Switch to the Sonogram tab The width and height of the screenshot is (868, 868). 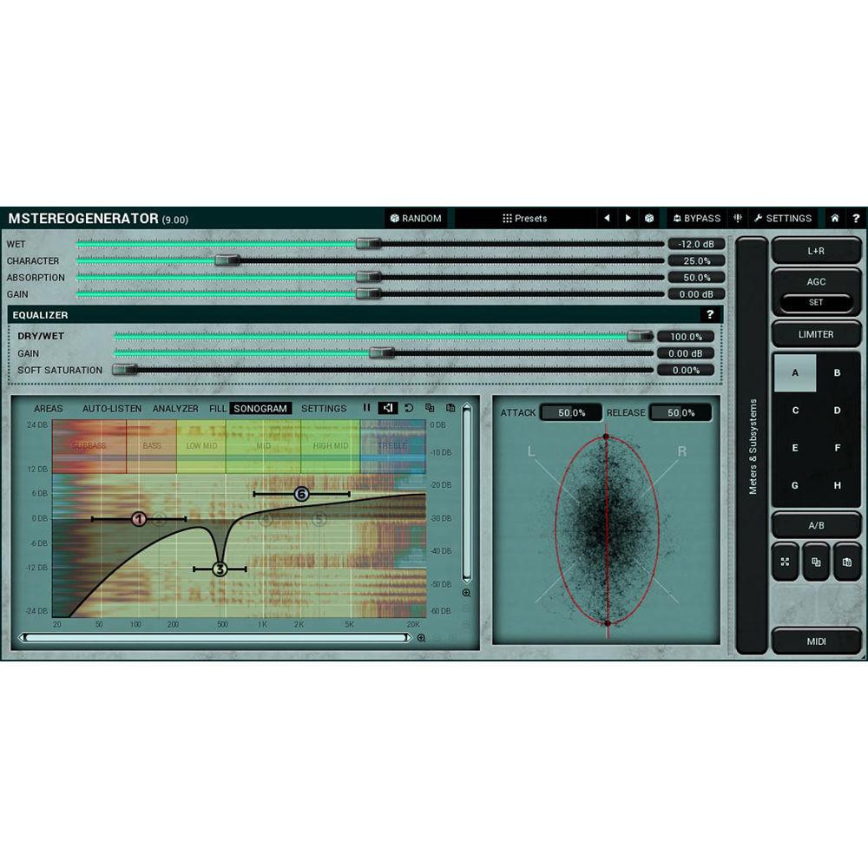pos(260,408)
